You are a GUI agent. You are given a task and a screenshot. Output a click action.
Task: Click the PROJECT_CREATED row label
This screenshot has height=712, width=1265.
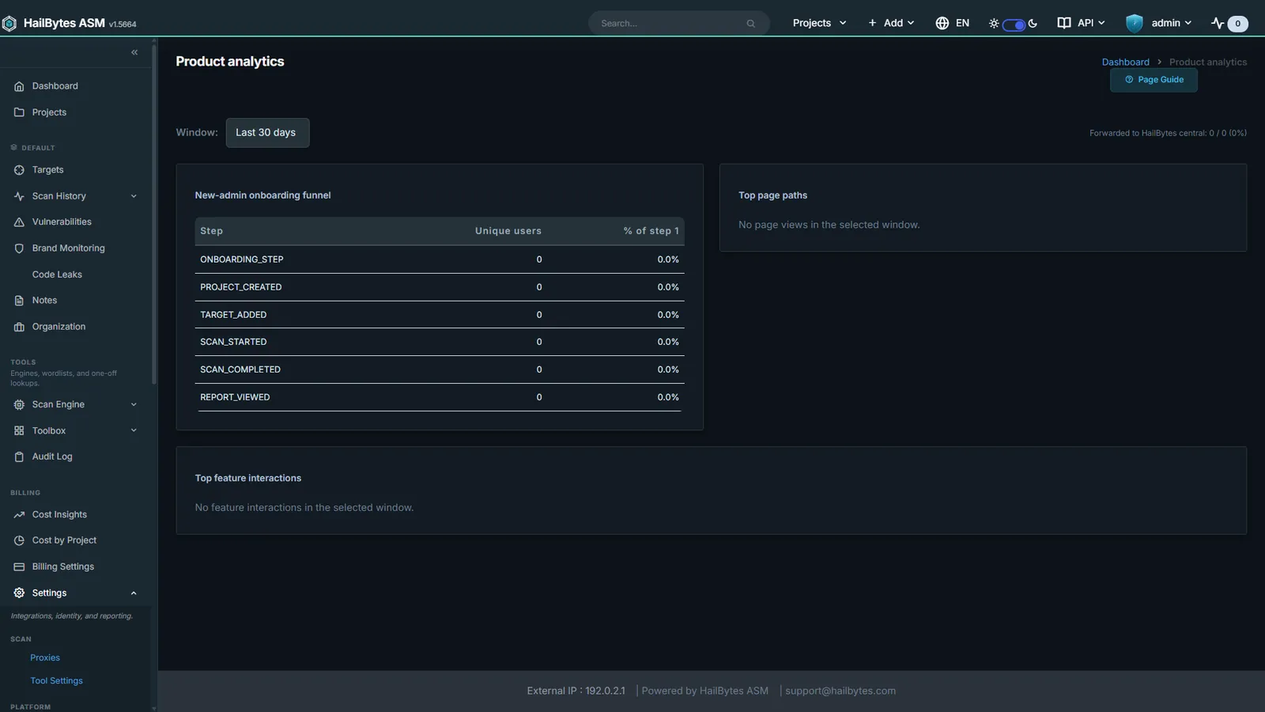241,287
